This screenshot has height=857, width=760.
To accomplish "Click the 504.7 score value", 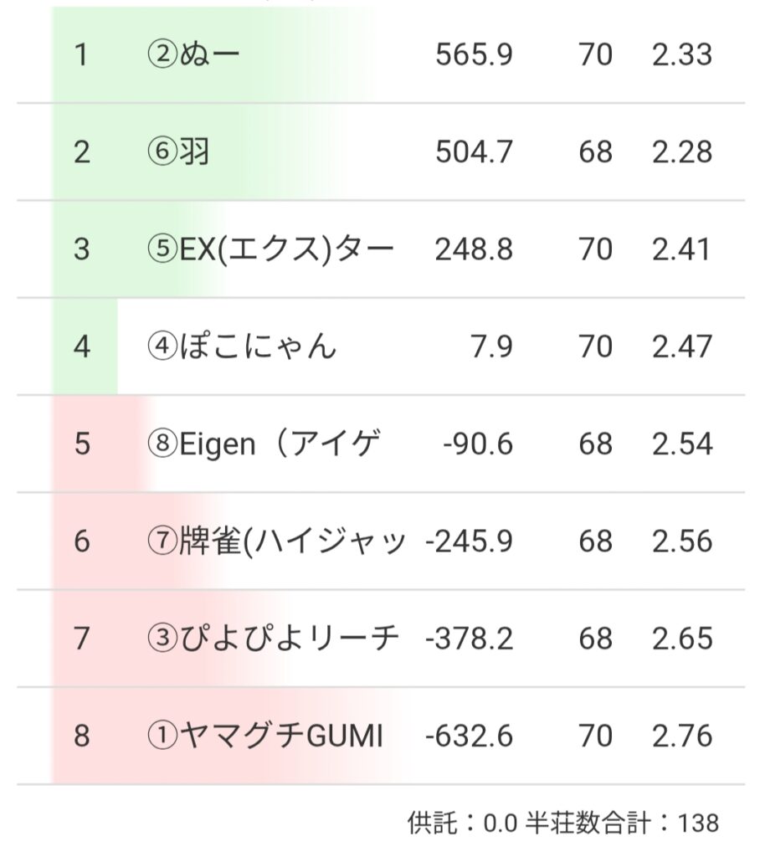I will click(x=474, y=152).
